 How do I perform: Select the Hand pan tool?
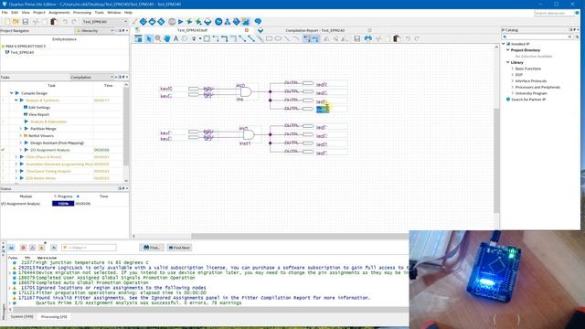click(166, 38)
